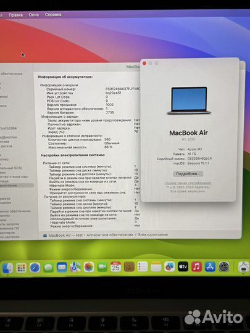Open Contacts from the Dock
Screen dimensions: 250x333
(x=129, y=267)
